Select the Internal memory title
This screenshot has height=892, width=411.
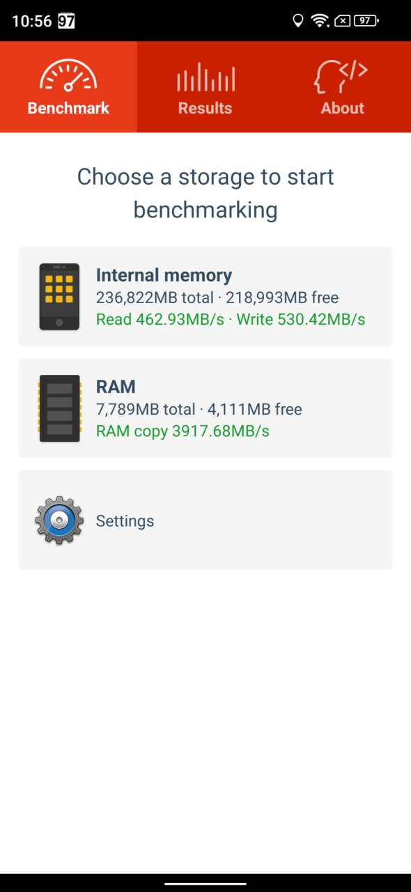tap(164, 275)
